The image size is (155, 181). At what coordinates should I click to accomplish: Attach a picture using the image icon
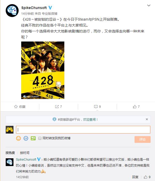coord(33,138)
